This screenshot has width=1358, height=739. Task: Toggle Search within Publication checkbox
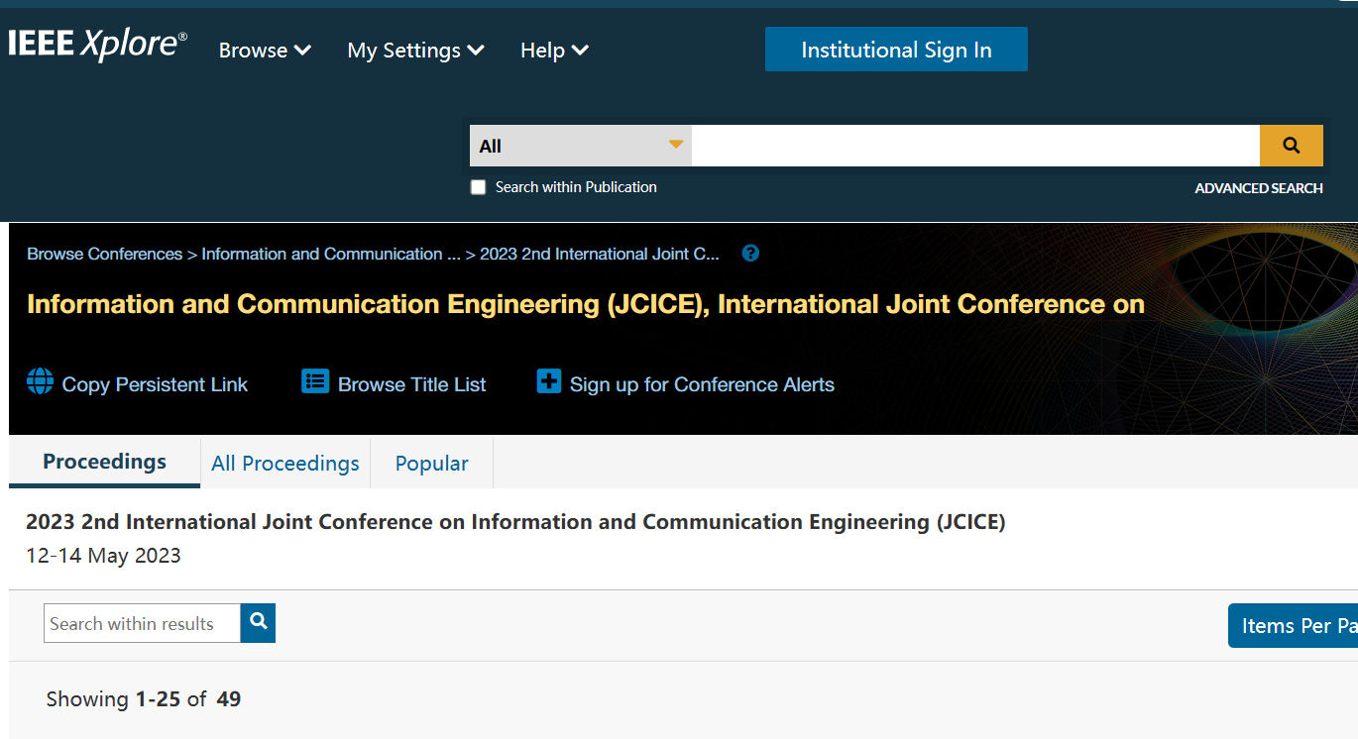click(478, 187)
